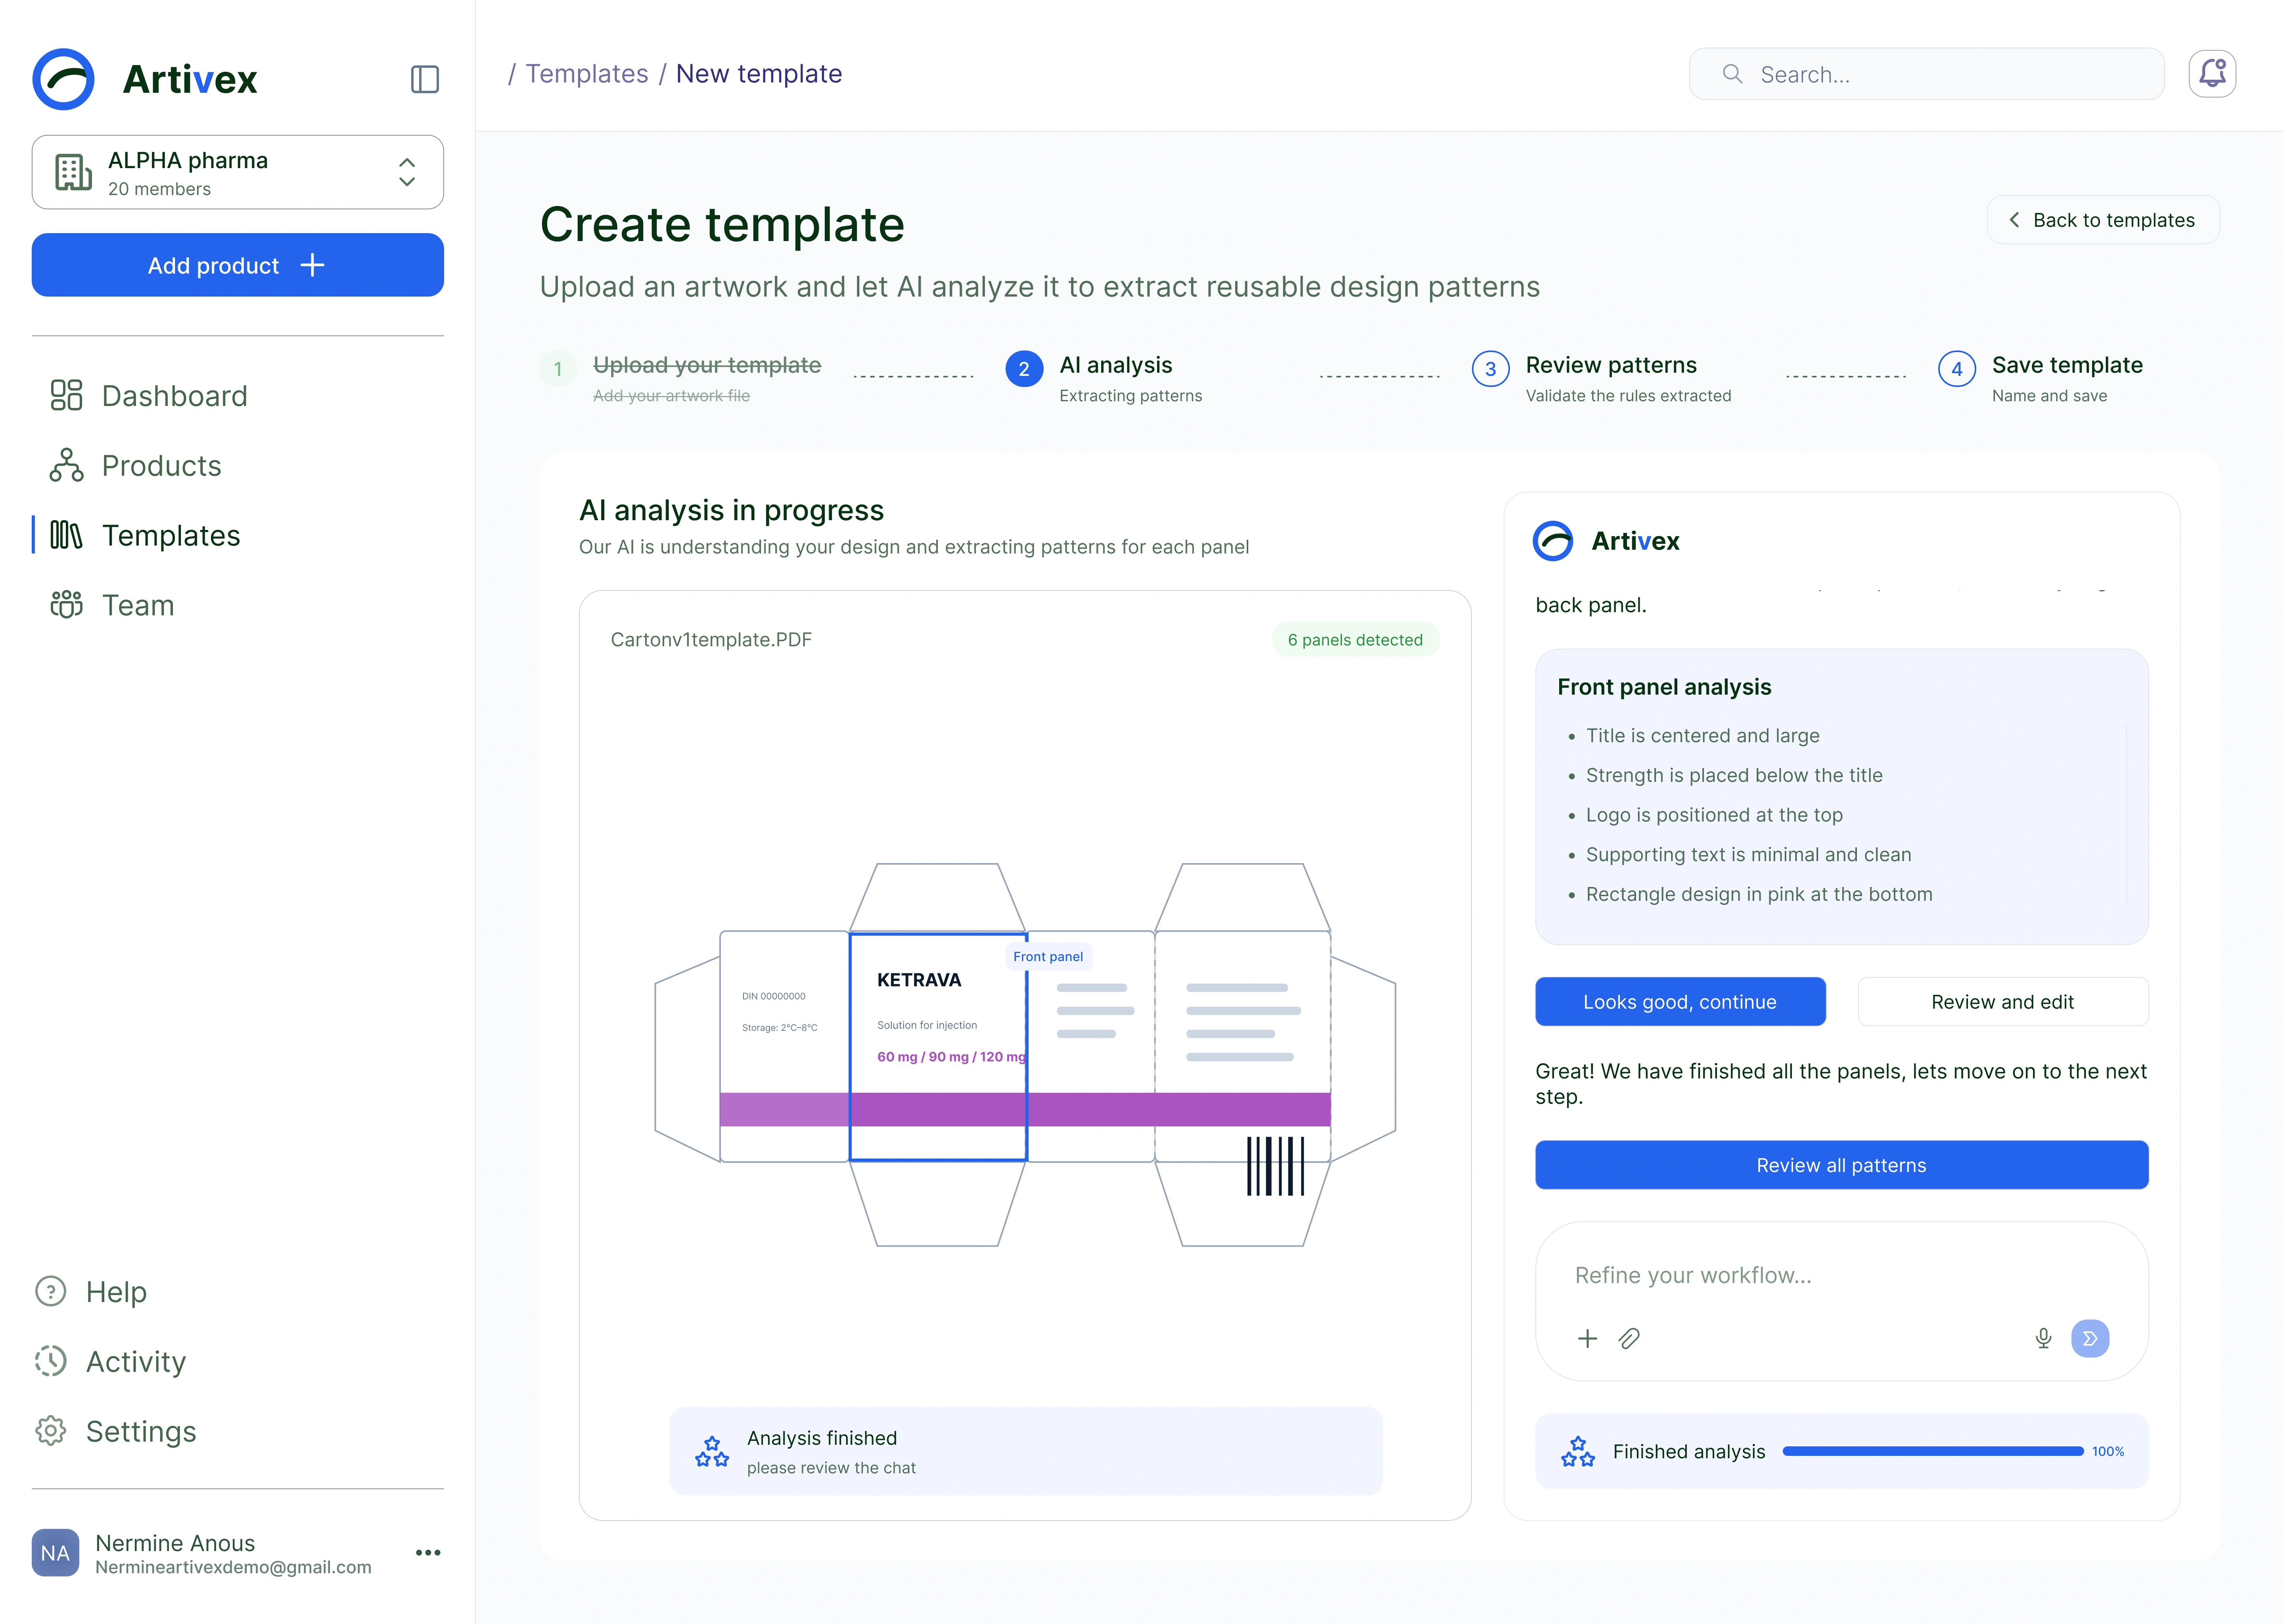Screen dimensions: 2284x1624
Task: Click the Activity clock icon
Action: [x=51, y=1361]
